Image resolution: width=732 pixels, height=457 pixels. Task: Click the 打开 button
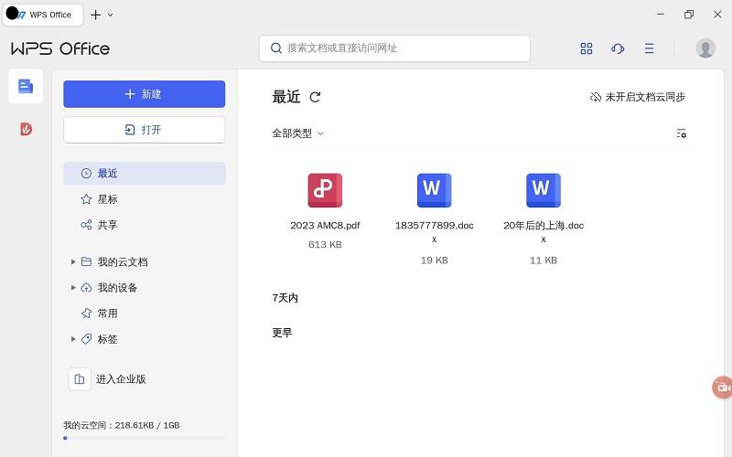144,130
